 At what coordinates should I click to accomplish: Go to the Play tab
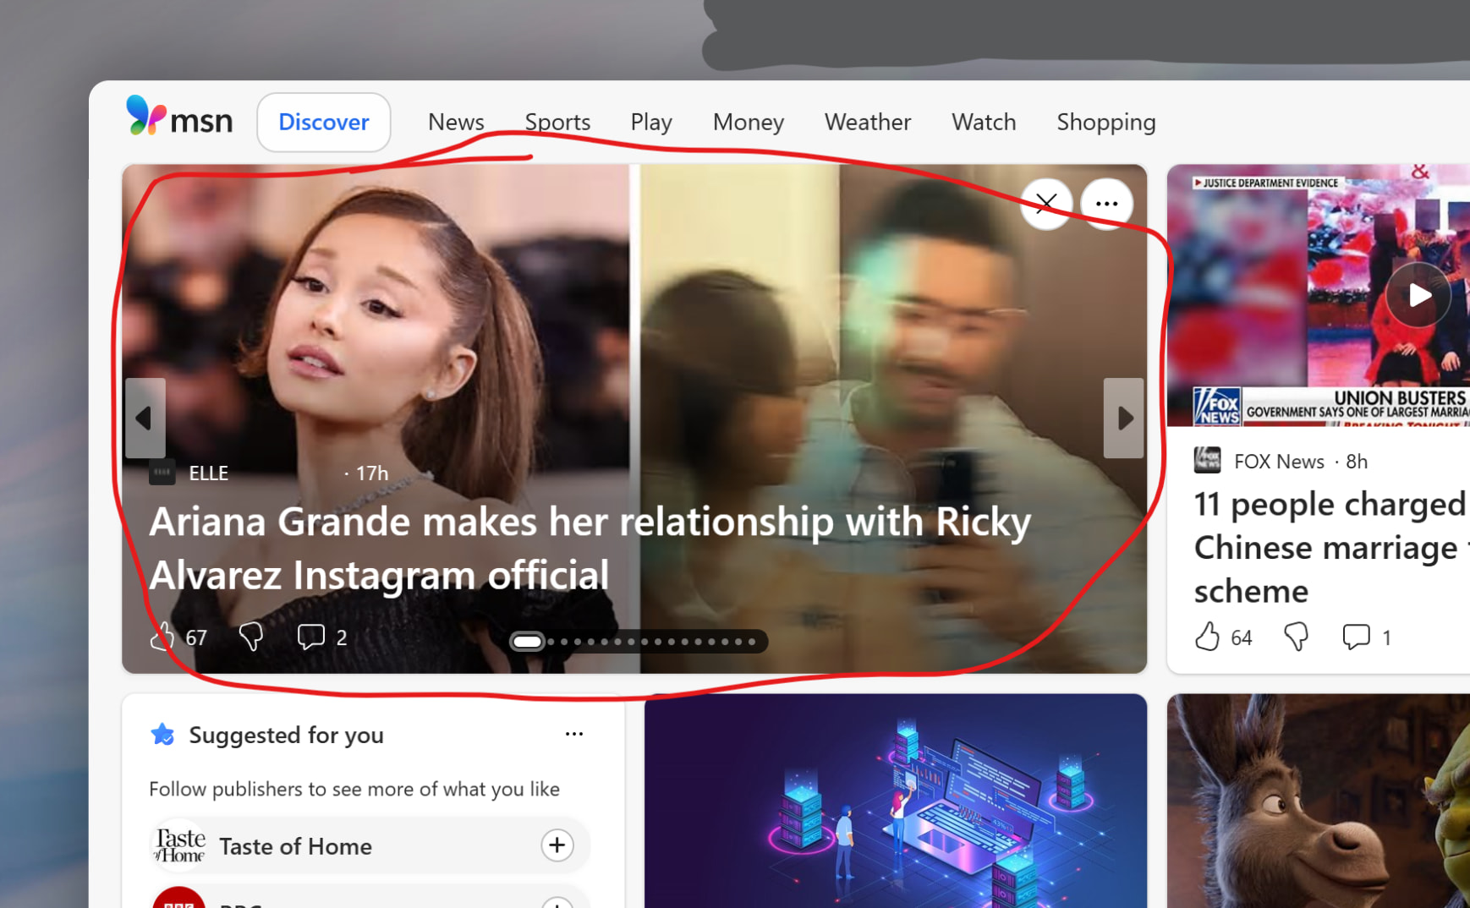pos(651,122)
